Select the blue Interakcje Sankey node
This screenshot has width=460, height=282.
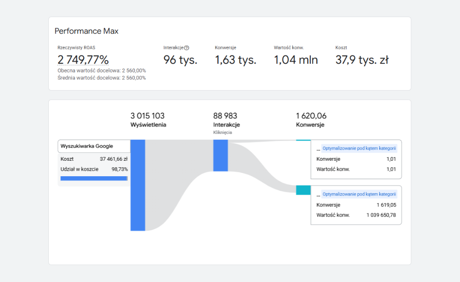(220, 155)
